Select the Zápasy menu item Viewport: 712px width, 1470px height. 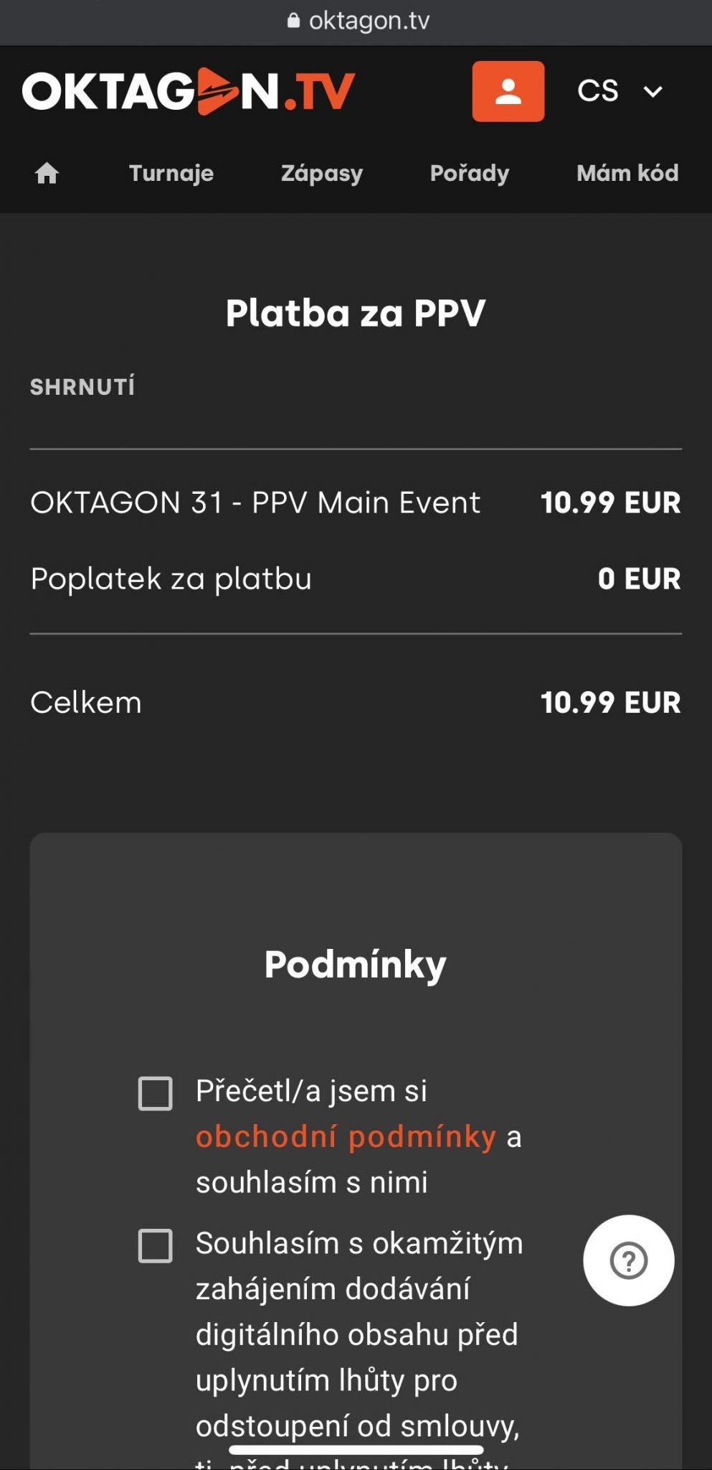coord(322,173)
